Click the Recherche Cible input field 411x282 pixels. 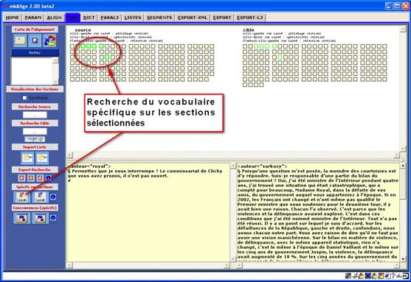pyautogui.click(x=35, y=131)
